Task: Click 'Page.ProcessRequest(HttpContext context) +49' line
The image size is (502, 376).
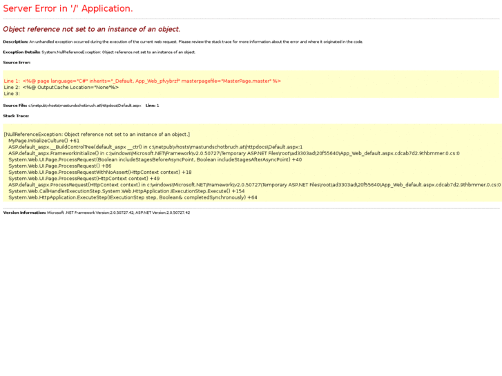Action: tap(84, 179)
